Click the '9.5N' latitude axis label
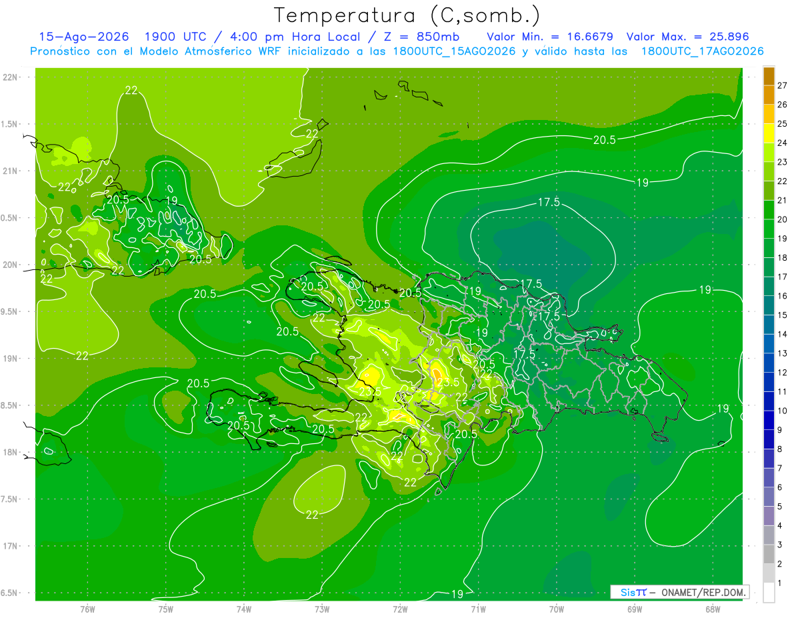The width and height of the screenshot is (800, 618). 9,311
